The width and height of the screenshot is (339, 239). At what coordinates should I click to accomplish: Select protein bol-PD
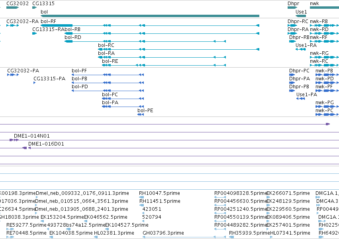(x=108, y=91)
